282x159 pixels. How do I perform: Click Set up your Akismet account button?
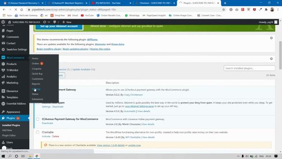point(59,26)
